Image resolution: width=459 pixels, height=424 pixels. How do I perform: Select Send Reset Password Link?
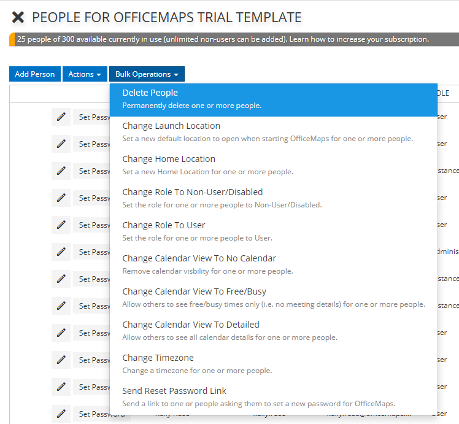[274, 397]
